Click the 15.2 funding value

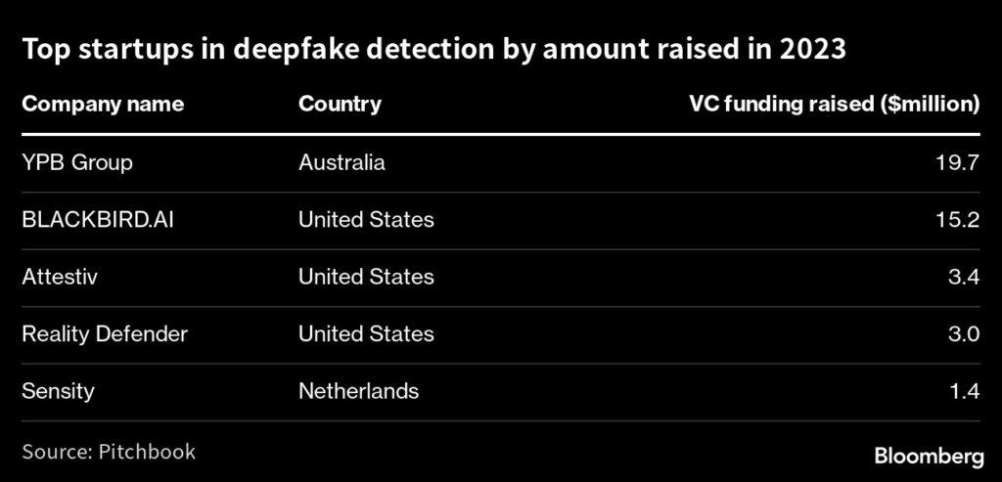[x=957, y=220]
